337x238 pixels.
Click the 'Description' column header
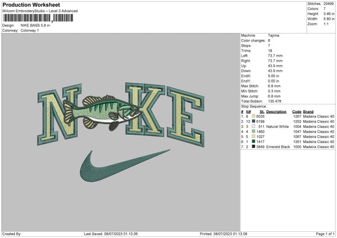pos(276,112)
